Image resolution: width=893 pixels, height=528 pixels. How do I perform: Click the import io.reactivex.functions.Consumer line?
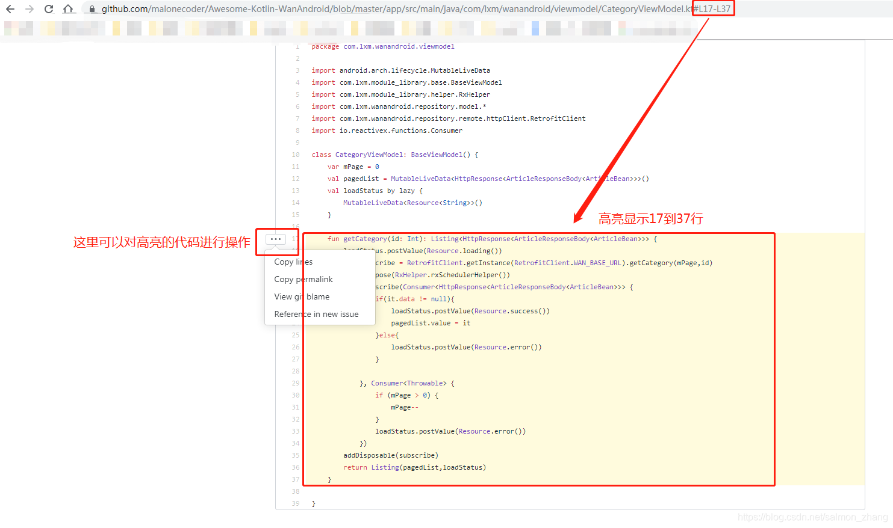pyautogui.click(x=387, y=130)
